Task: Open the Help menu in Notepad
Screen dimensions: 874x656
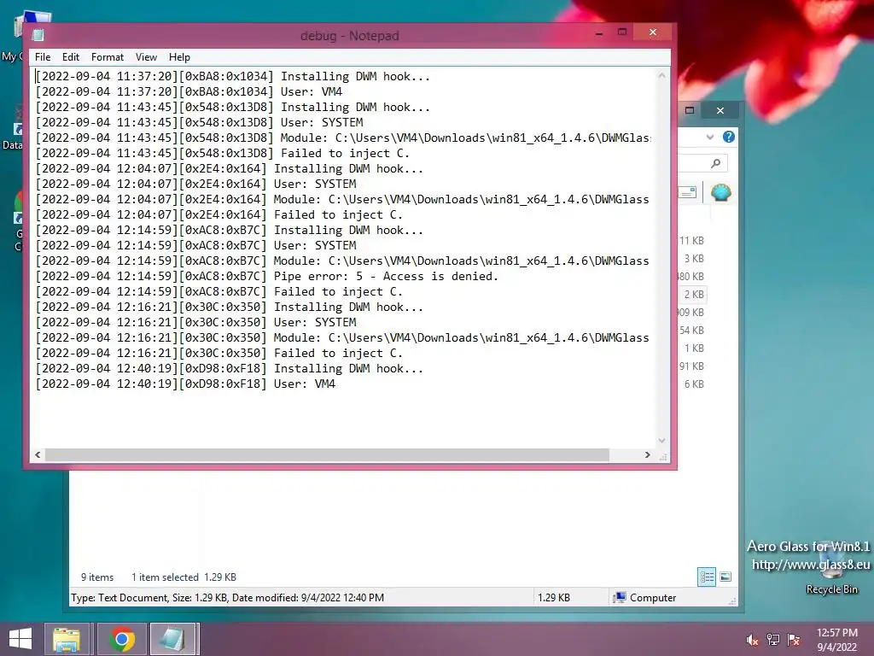Action: pos(179,57)
